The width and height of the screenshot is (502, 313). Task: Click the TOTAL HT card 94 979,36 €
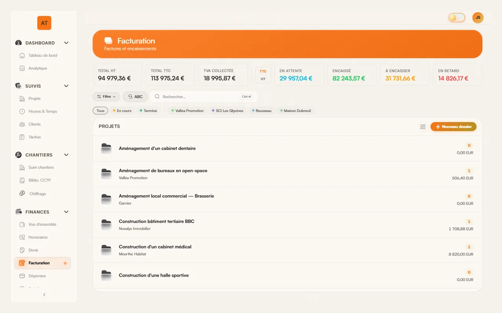click(x=117, y=75)
